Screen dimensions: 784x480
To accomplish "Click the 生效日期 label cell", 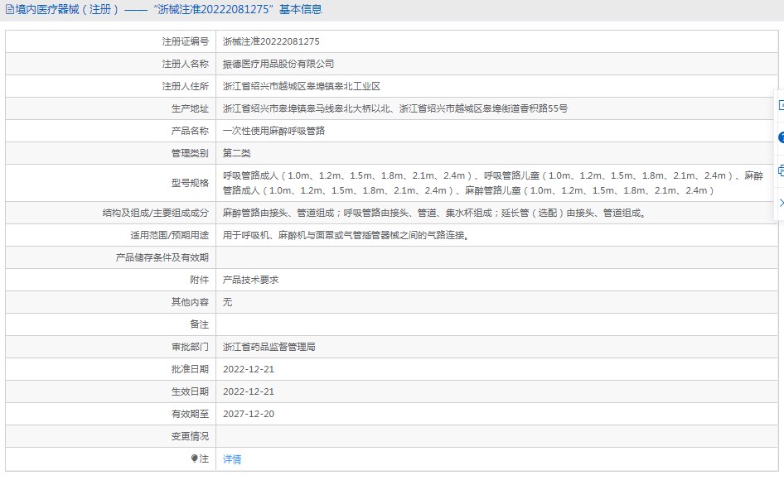I will point(110,391).
